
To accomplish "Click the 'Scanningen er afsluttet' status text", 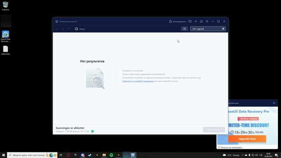I will (x=70, y=128).
